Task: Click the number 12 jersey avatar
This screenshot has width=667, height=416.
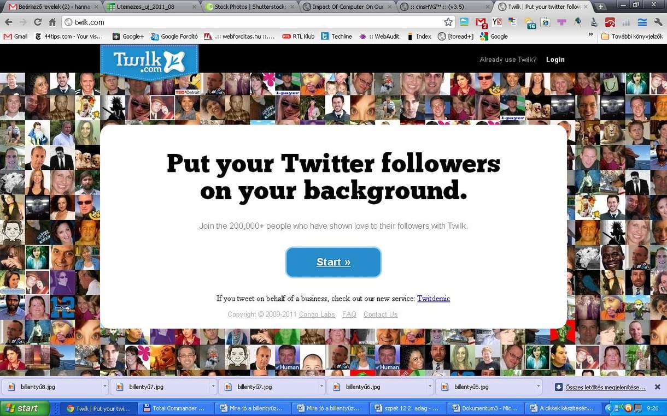Action: coord(62,307)
